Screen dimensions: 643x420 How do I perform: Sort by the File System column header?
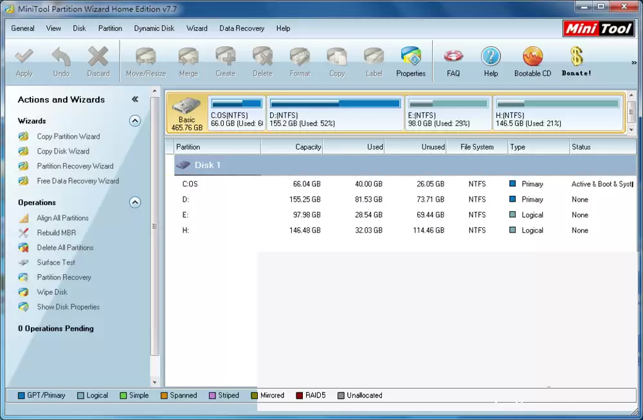477,147
